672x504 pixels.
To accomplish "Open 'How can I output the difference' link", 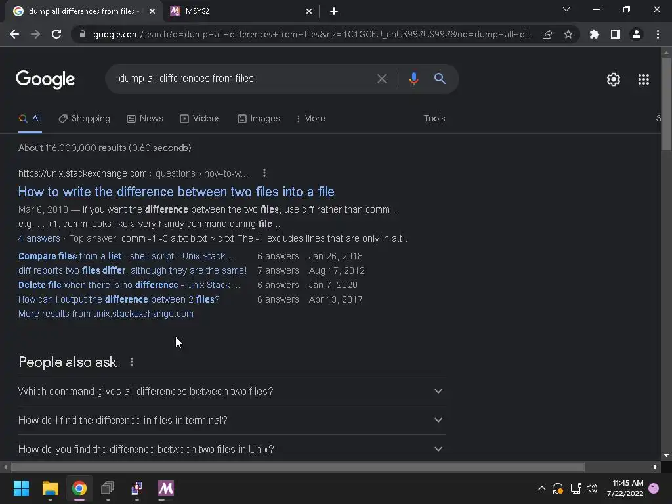I will pos(119,299).
